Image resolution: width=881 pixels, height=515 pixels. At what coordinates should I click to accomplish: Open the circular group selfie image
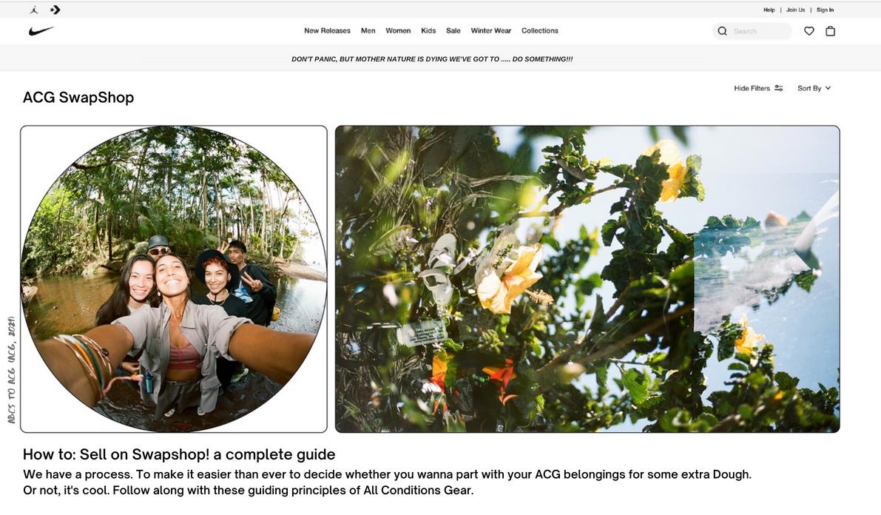pos(174,279)
